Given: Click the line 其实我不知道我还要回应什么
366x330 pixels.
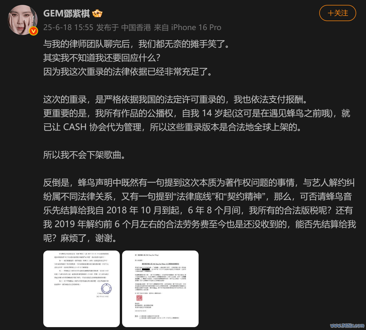Looking at the screenshot, I should 102,58.
